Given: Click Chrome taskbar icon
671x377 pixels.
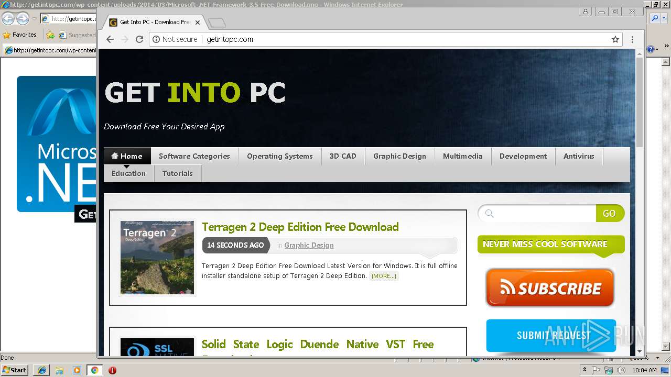Looking at the screenshot, I should (94, 370).
